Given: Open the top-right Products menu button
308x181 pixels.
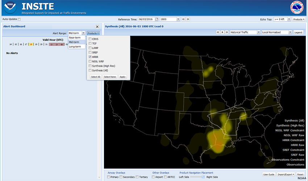Looking at the screenshot, I should tap(299, 19).
